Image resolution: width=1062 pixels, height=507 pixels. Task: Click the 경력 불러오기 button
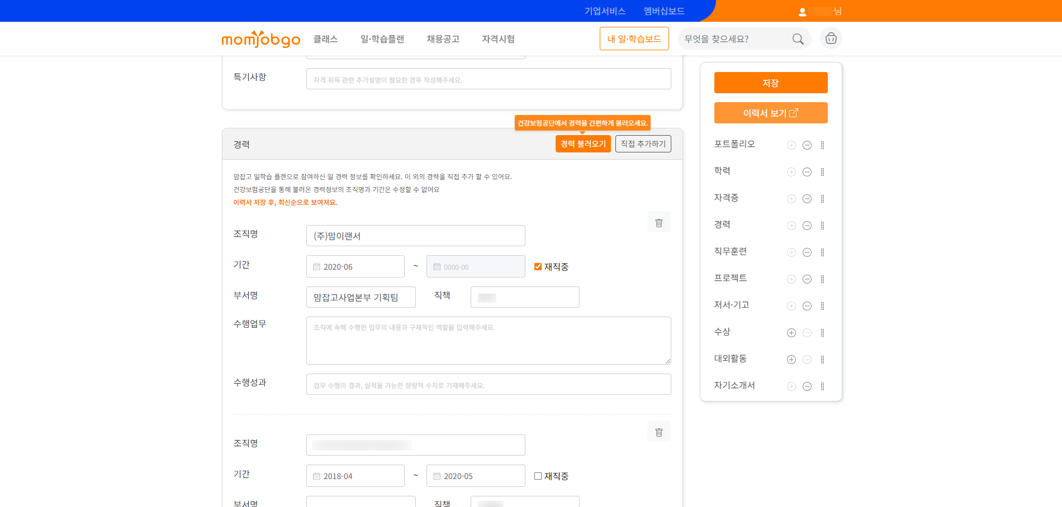pos(582,144)
